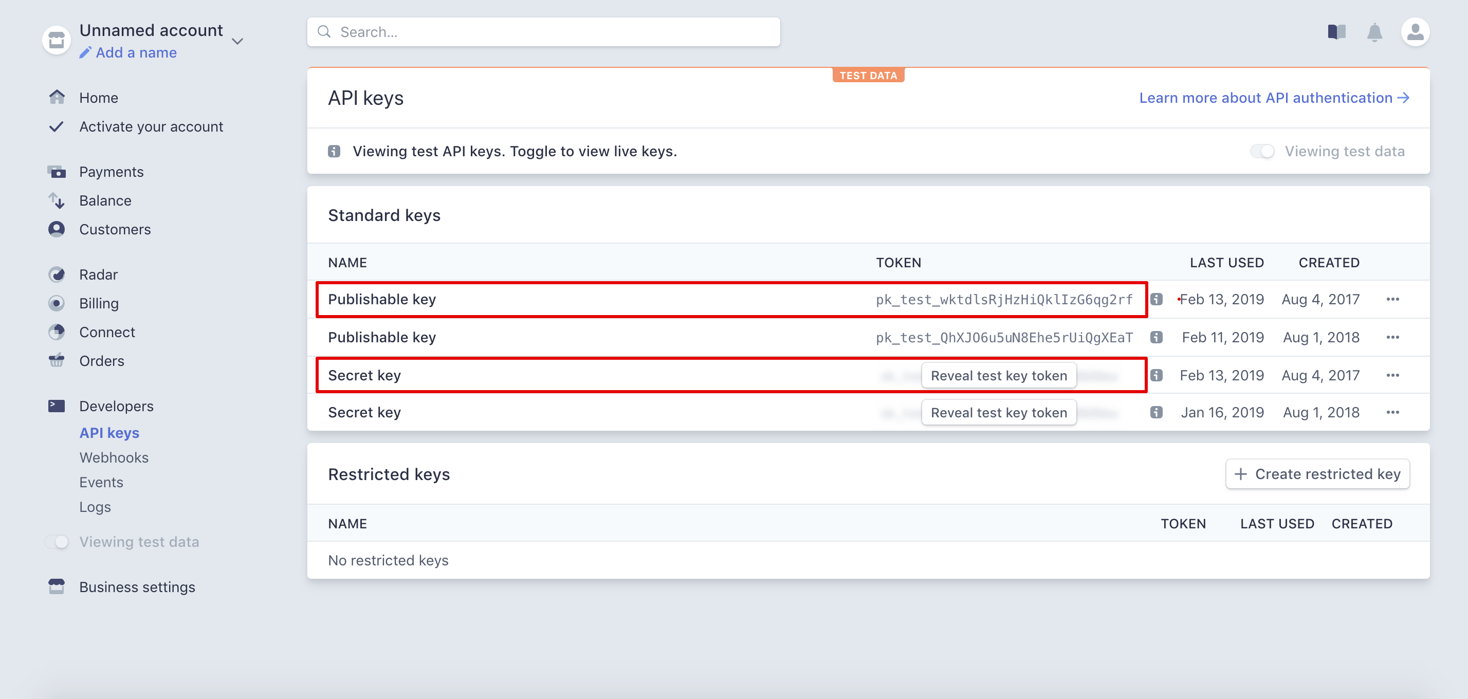The width and height of the screenshot is (1468, 699).
Task: Click Radar in the sidebar
Action: (x=99, y=274)
